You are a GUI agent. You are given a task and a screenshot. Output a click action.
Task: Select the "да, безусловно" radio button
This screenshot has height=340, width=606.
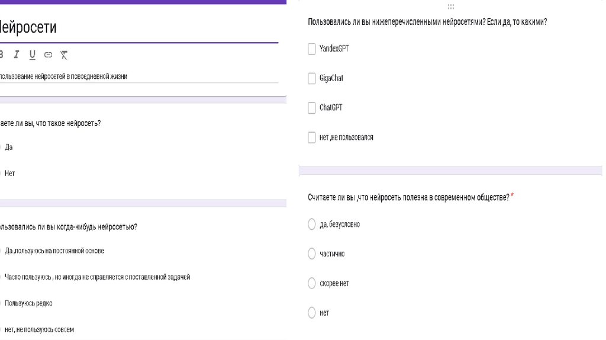(312, 224)
